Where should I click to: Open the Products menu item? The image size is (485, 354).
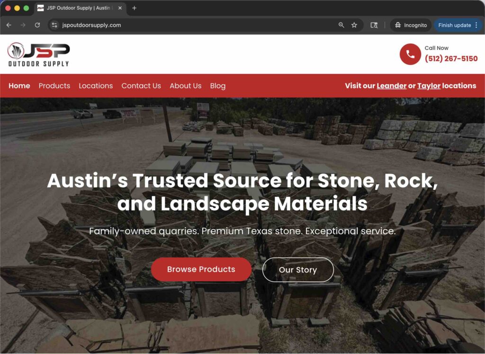tap(54, 86)
